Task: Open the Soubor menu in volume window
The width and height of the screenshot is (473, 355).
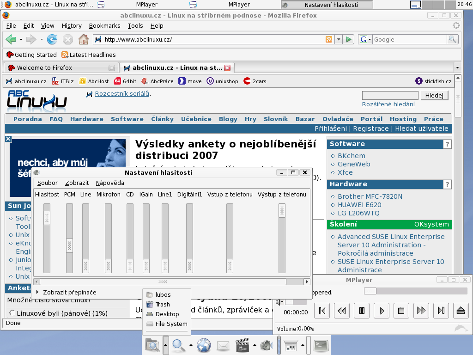Action: [x=48, y=183]
